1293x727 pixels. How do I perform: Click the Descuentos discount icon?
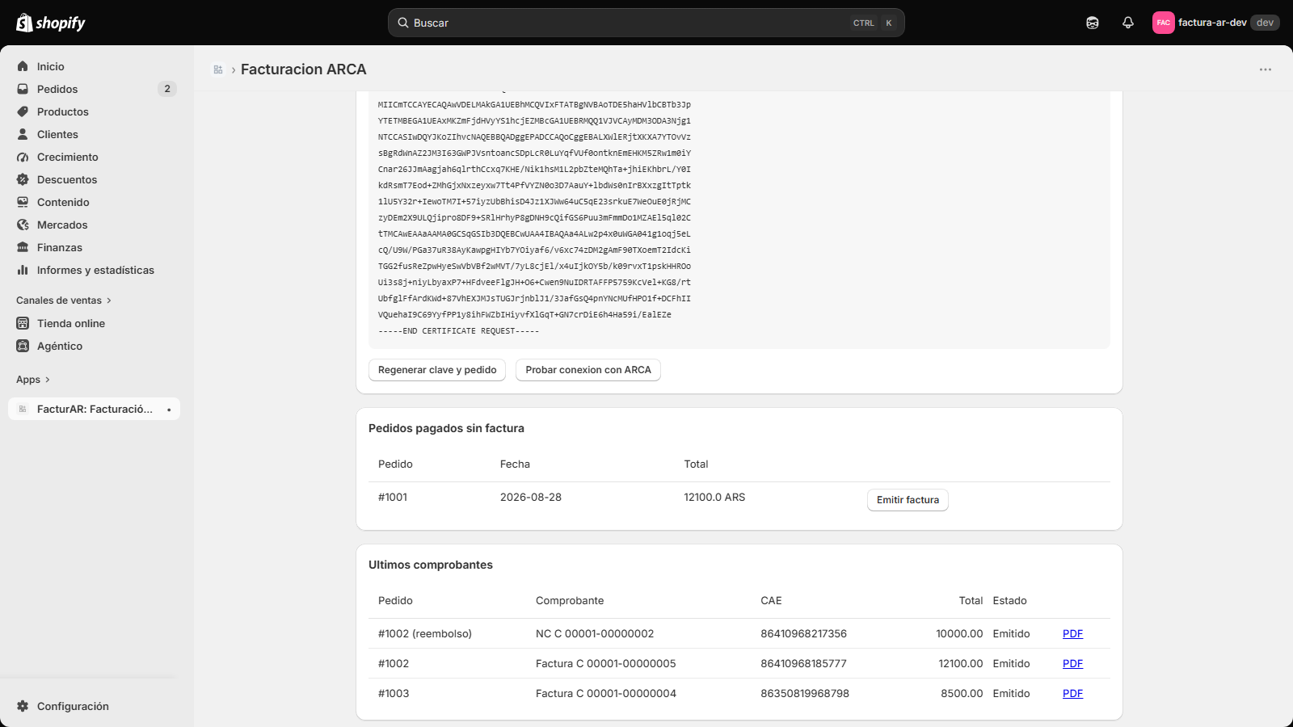pos(23,179)
